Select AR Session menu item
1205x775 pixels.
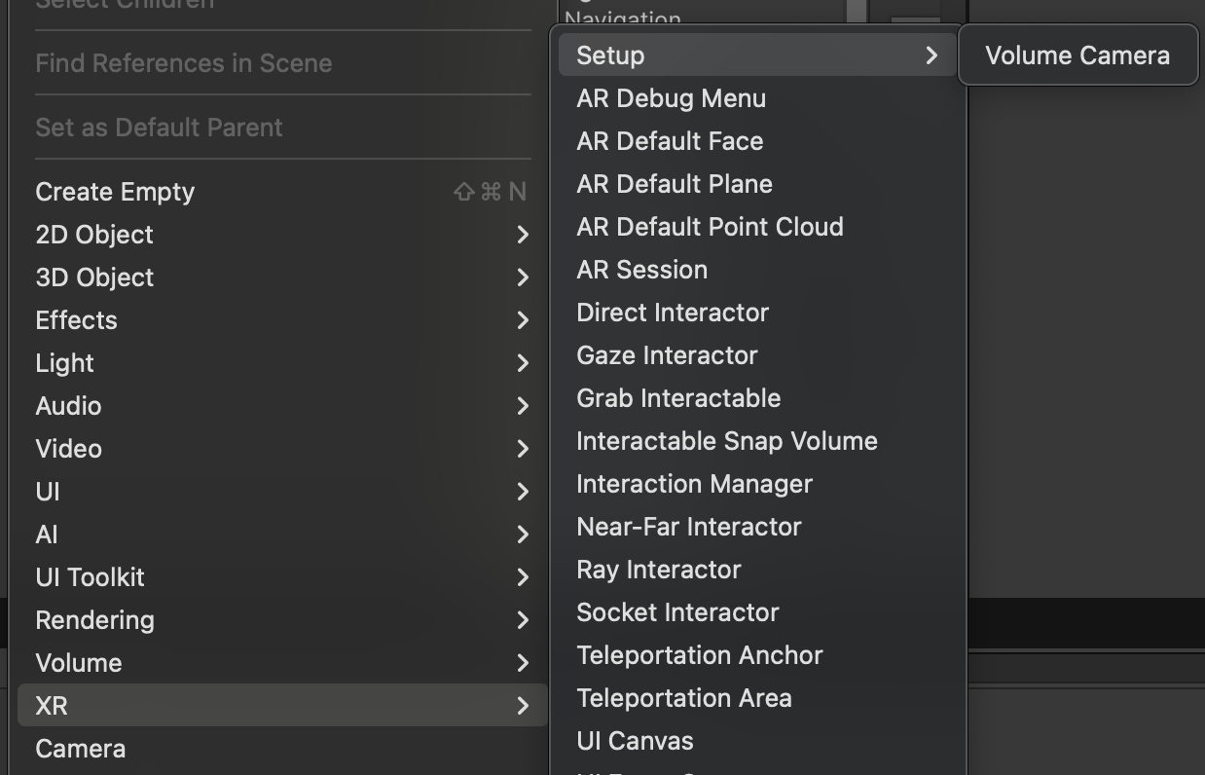641,270
